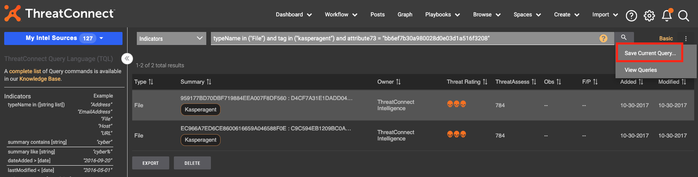Expand the Create menu
698x177 pixels.
click(x=567, y=15)
